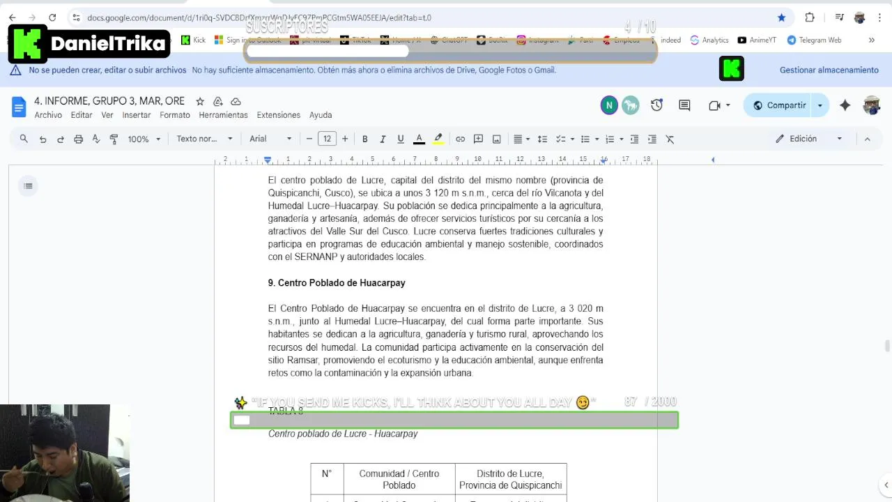The width and height of the screenshot is (892, 502).
Task: Open the Extensiones menu
Action: click(278, 115)
